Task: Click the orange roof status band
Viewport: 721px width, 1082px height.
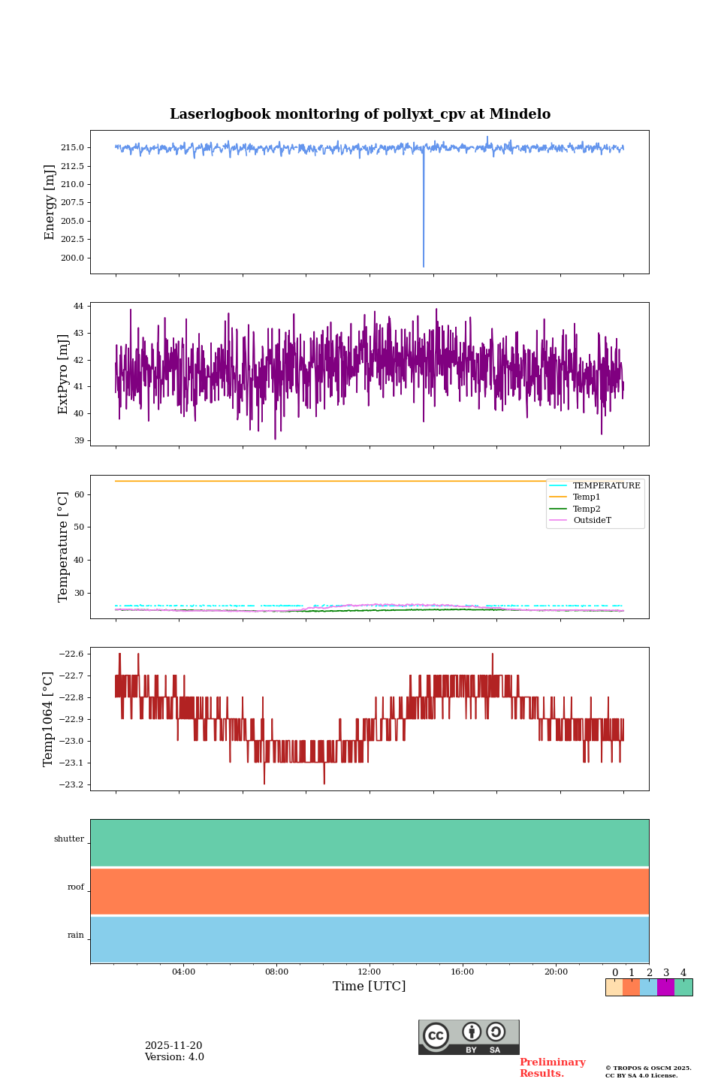Action: 370,891
